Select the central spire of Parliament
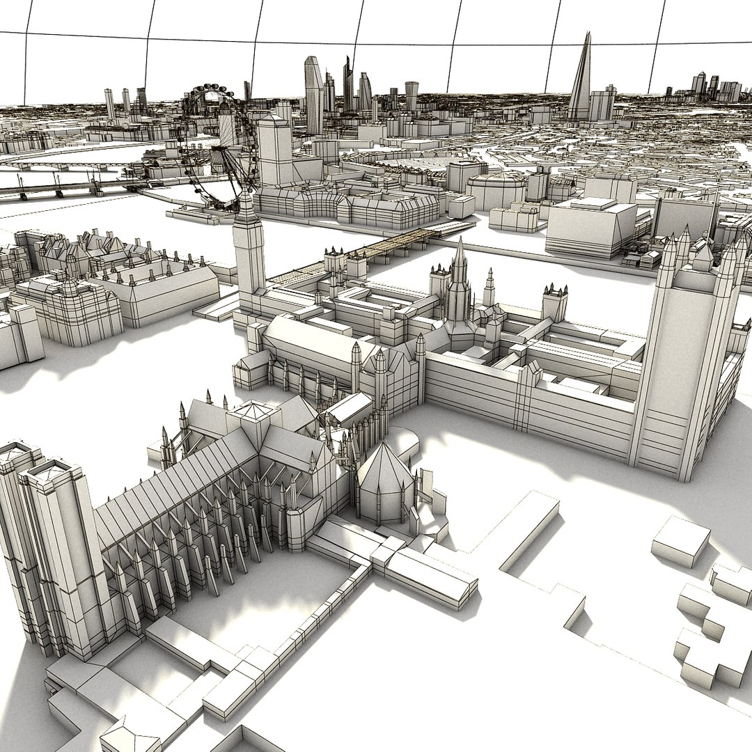752x752 pixels. point(459,288)
